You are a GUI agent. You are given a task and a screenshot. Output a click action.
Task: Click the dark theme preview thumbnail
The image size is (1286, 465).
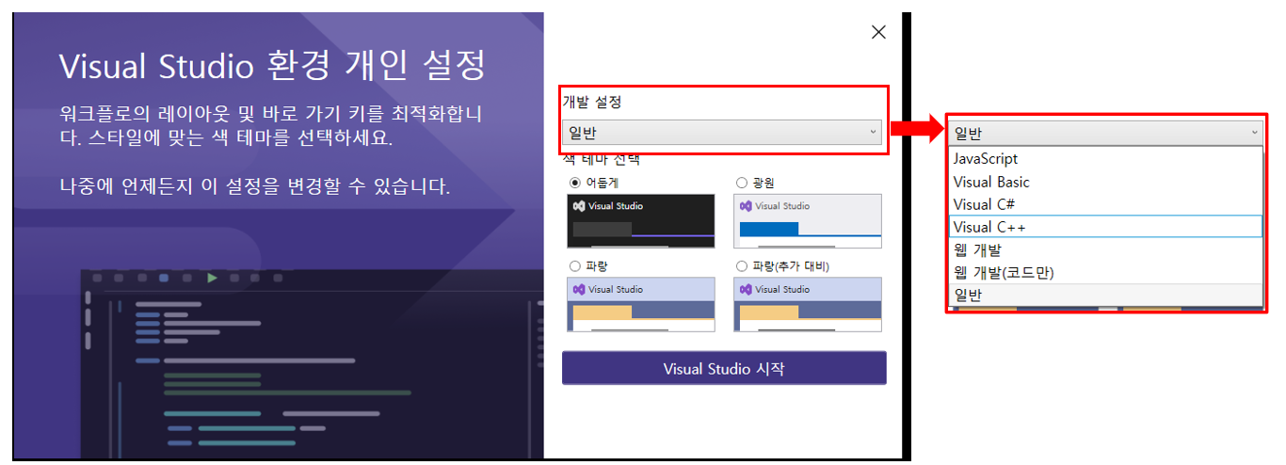[641, 221]
